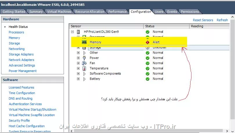The width and height of the screenshot is (235, 133).
Task: Open the Performance tab
Action: (117, 12)
